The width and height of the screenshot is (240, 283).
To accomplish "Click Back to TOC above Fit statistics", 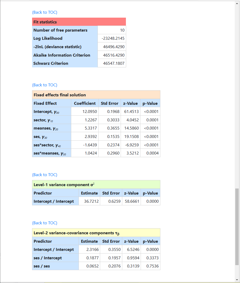I will coord(44,12).
